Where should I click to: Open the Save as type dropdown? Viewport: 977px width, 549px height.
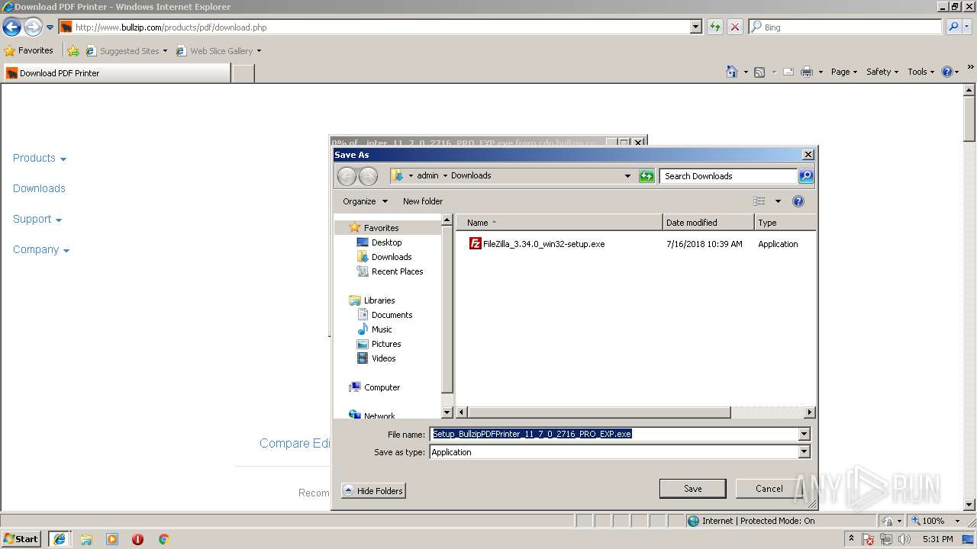804,452
